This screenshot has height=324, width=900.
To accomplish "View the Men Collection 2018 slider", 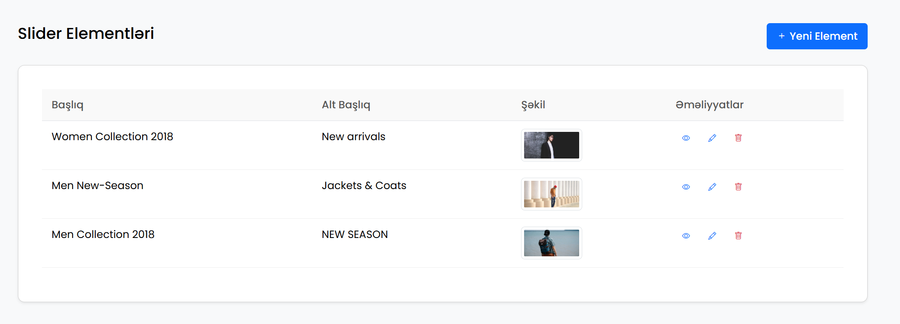I will [686, 236].
